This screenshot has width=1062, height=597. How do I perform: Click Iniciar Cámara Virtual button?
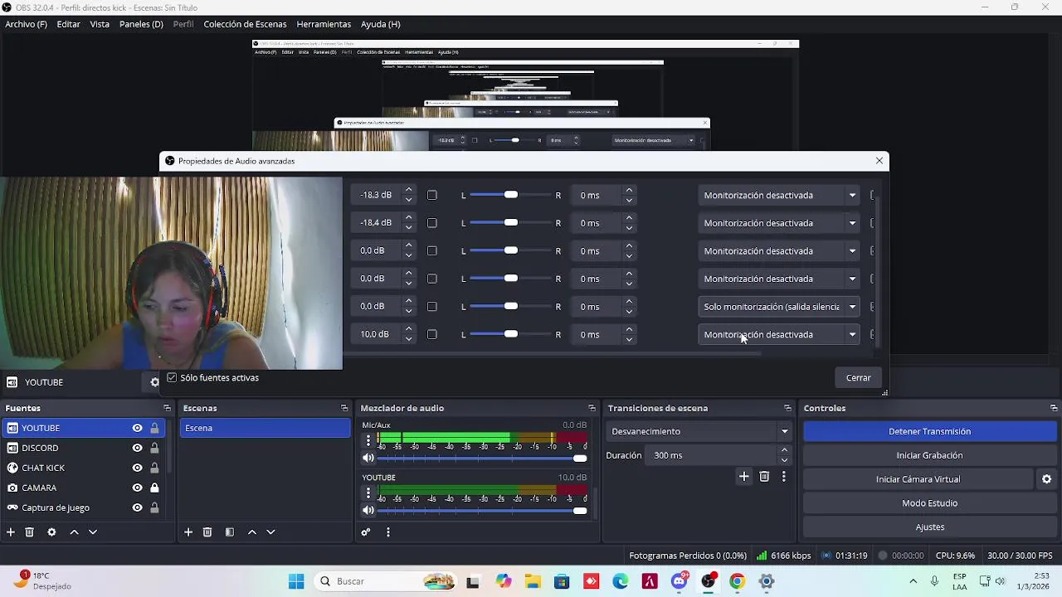[x=918, y=479]
